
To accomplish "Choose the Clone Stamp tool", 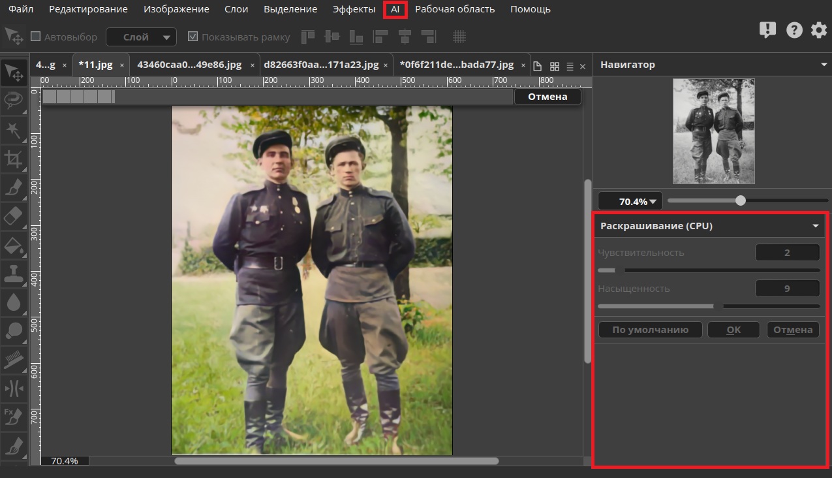I will (x=14, y=274).
